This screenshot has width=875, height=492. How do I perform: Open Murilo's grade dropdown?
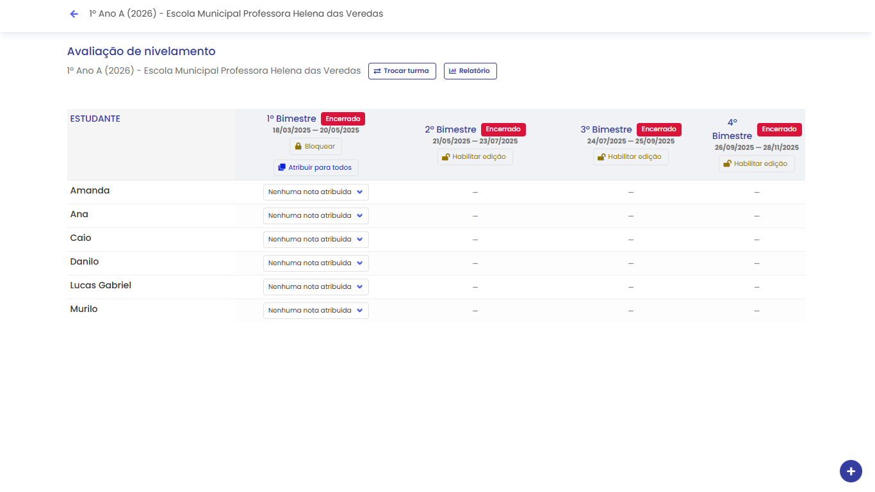coord(316,311)
